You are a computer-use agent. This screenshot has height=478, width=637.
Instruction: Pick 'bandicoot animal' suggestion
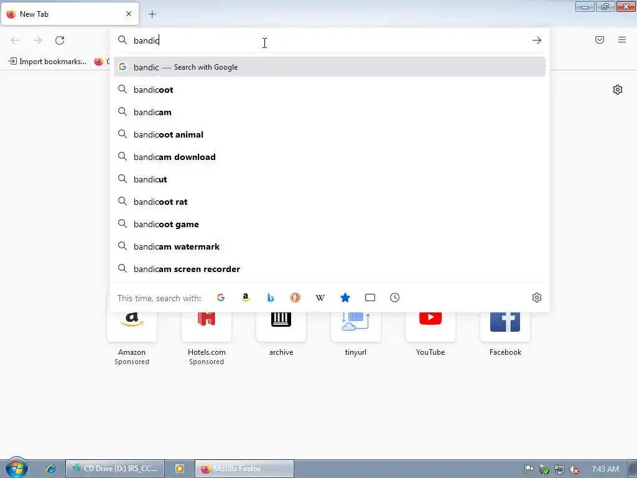[330, 134]
